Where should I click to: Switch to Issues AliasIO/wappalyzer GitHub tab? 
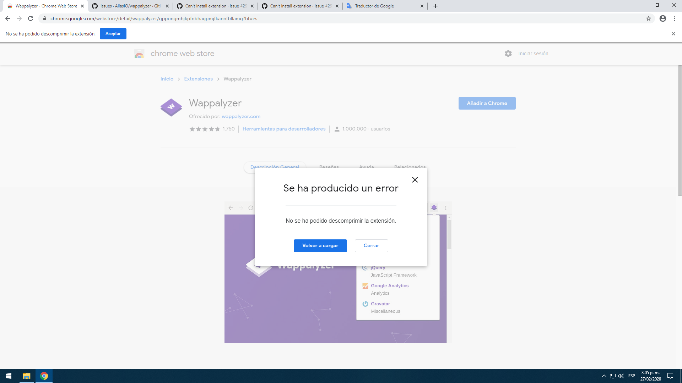tap(130, 6)
